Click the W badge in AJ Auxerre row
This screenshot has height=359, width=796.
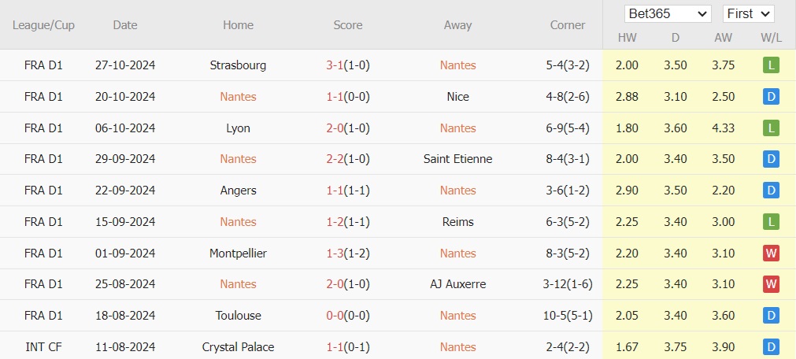[x=770, y=284]
